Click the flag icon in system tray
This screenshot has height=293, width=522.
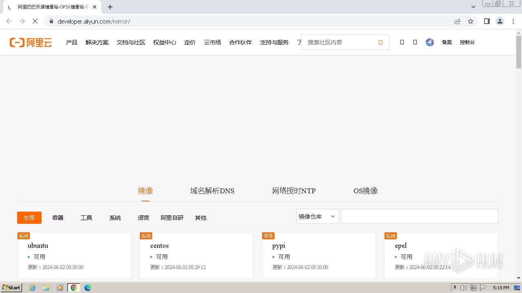tap(483, 288)
